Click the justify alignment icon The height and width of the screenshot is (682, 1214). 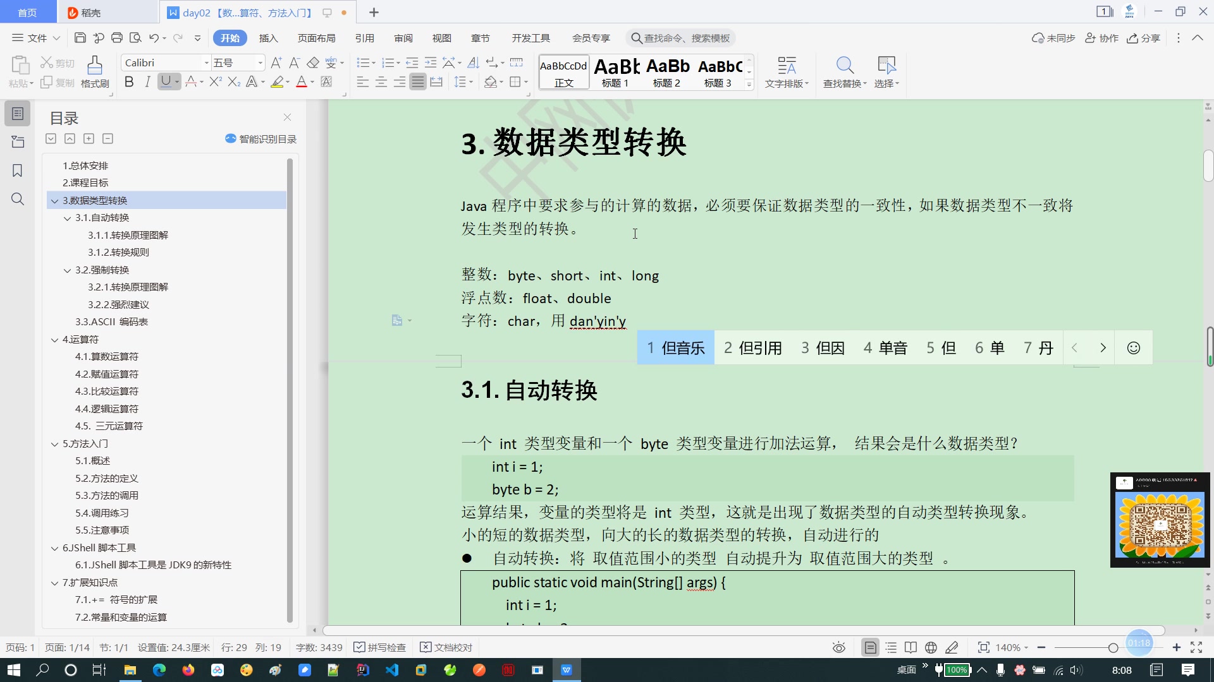coord(417,82)
